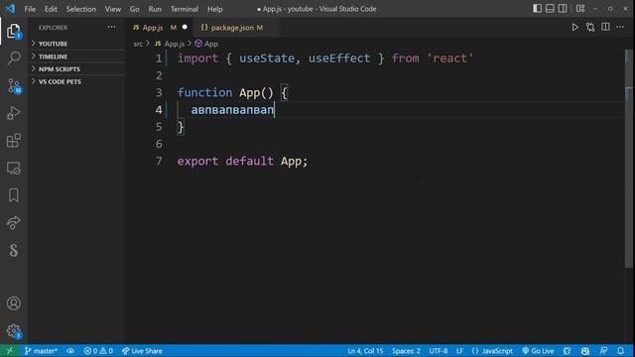Toggle the primary sidebar visibility

537,9
